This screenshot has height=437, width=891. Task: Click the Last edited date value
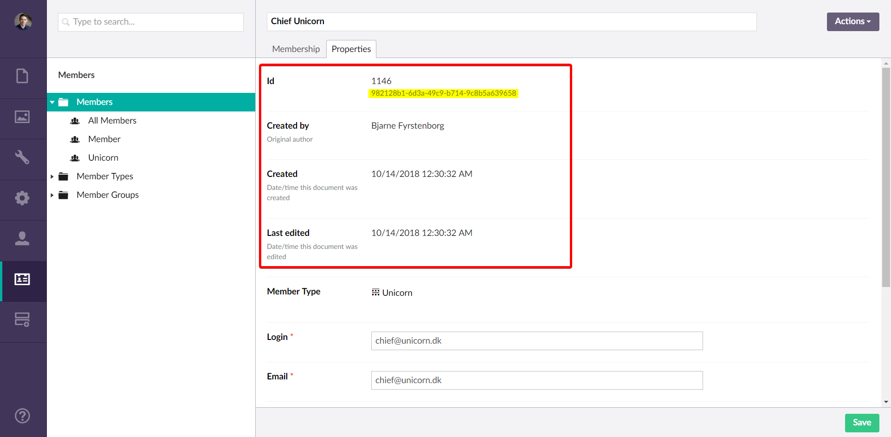pyautogui.click(x=422, y=233)
